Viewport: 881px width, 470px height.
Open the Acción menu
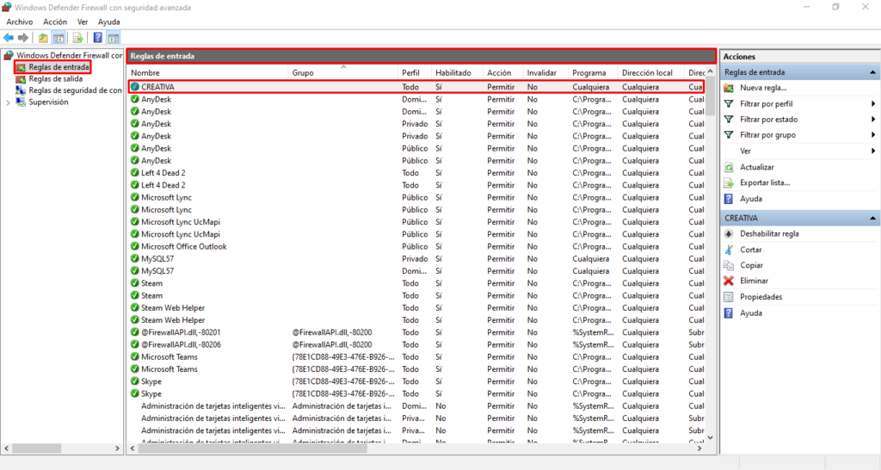point(55,22)
